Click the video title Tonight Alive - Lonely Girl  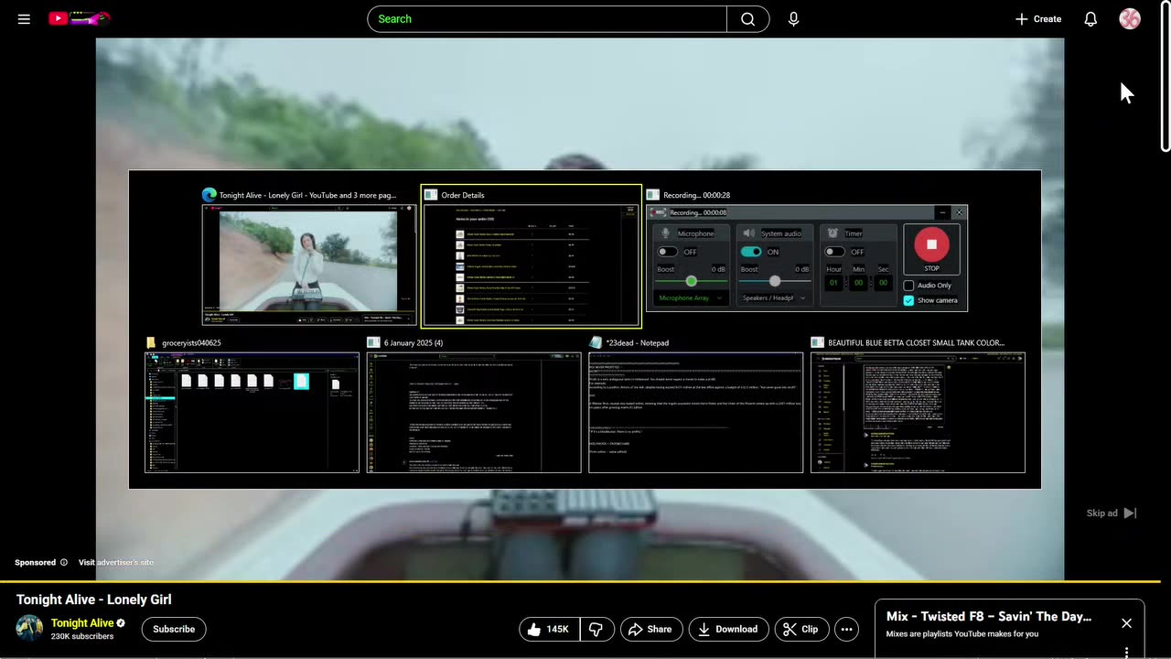[x=94, y=600]
